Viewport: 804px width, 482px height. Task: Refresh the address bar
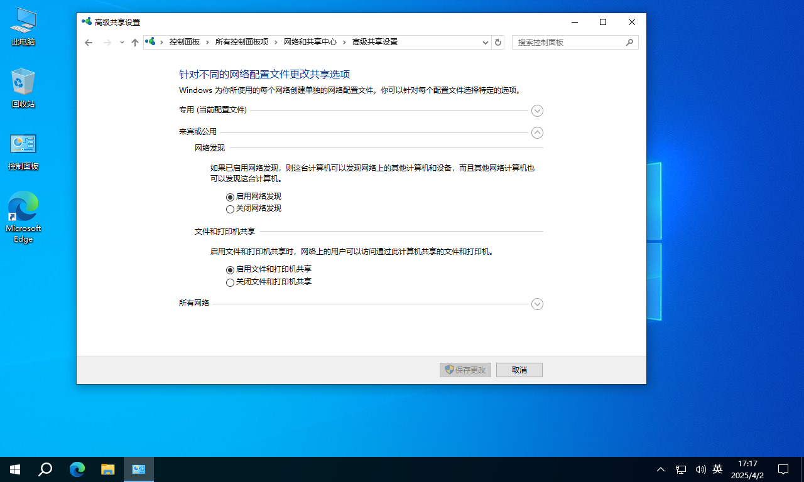pyautogui.click(x=498, y=42)
